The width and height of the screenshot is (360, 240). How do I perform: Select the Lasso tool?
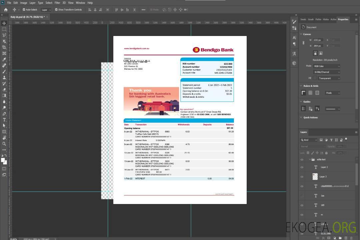[4, 35]
